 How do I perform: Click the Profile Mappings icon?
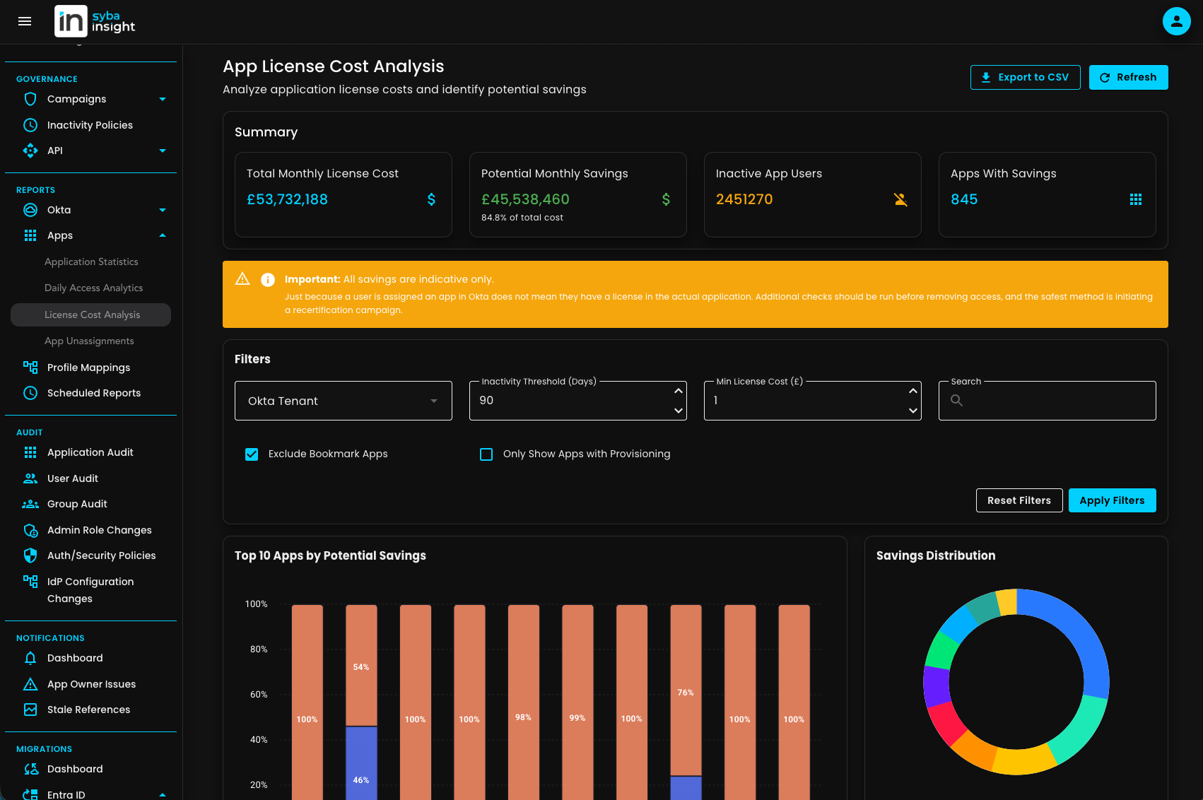30,367
